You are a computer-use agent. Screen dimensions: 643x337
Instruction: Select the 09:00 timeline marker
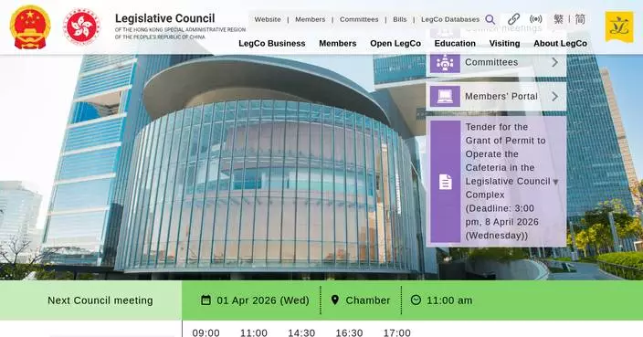tap(206, 332)
